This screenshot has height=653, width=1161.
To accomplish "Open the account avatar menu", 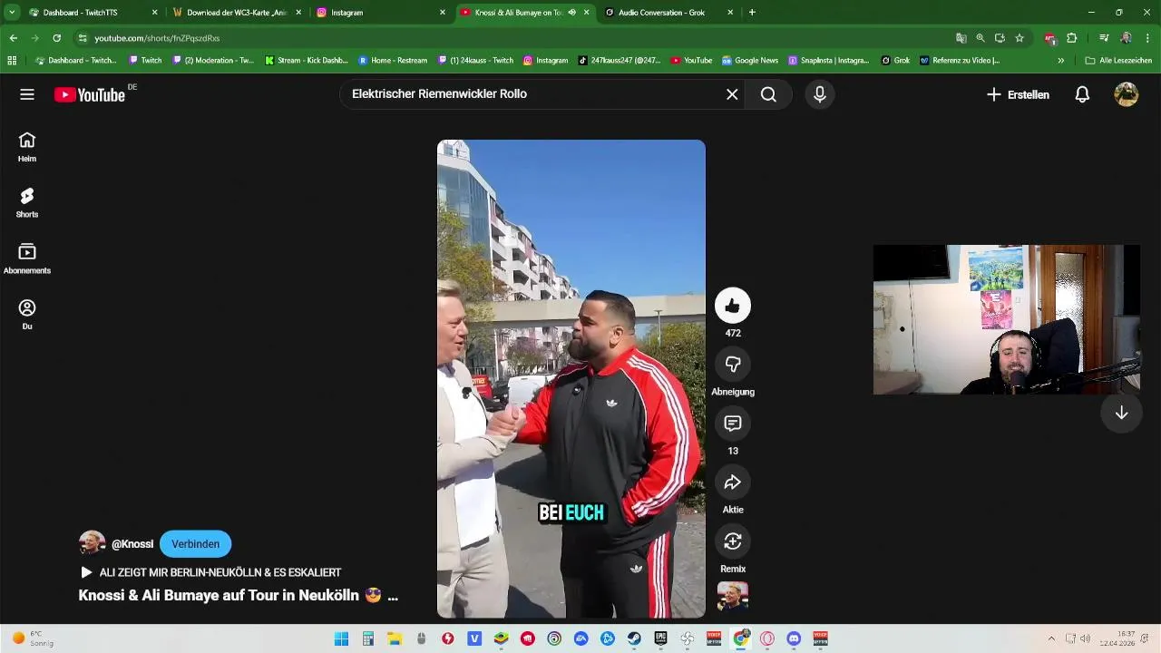I will coord(1127,94).
